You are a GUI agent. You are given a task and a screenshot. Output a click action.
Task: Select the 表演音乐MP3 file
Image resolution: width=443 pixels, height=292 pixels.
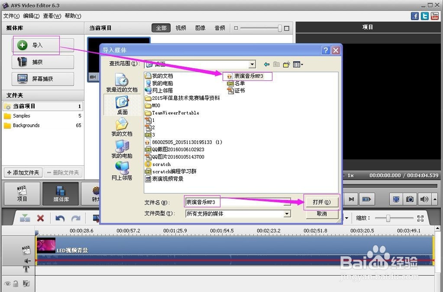tap(245, 76)
